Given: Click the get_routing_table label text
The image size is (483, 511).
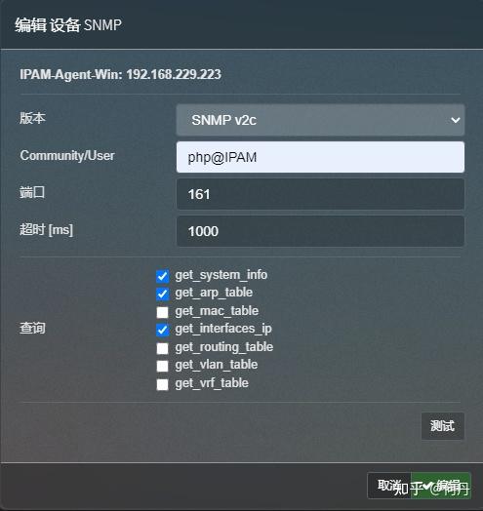Looking at the screenshot, I should pyautogui.click(x=224, y=347).
